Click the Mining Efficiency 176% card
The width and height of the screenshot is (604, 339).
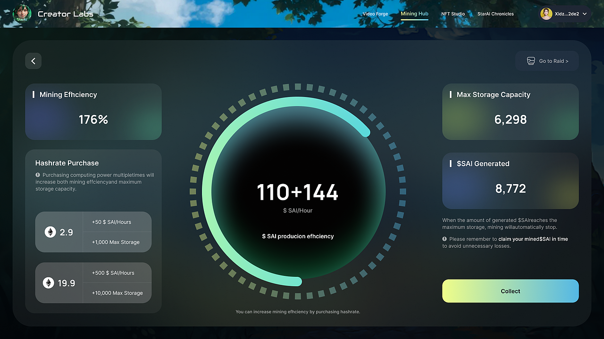93,112
